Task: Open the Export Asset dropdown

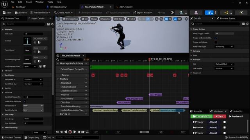Action: point(143,12)
